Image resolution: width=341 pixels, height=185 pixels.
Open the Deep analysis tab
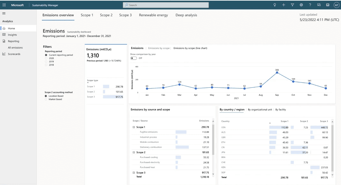(x=186, y=15)
